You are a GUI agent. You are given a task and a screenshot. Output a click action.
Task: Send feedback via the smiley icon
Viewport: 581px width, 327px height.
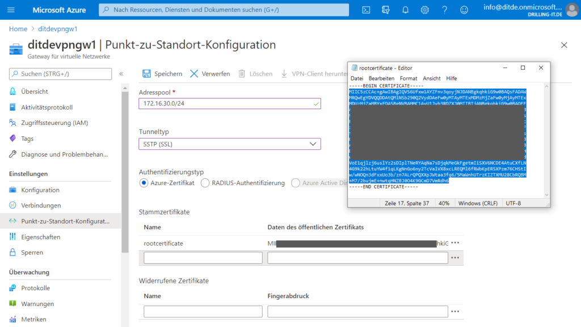coord(464,10)
